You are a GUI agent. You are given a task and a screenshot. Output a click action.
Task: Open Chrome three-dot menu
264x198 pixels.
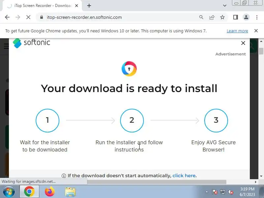257,17
